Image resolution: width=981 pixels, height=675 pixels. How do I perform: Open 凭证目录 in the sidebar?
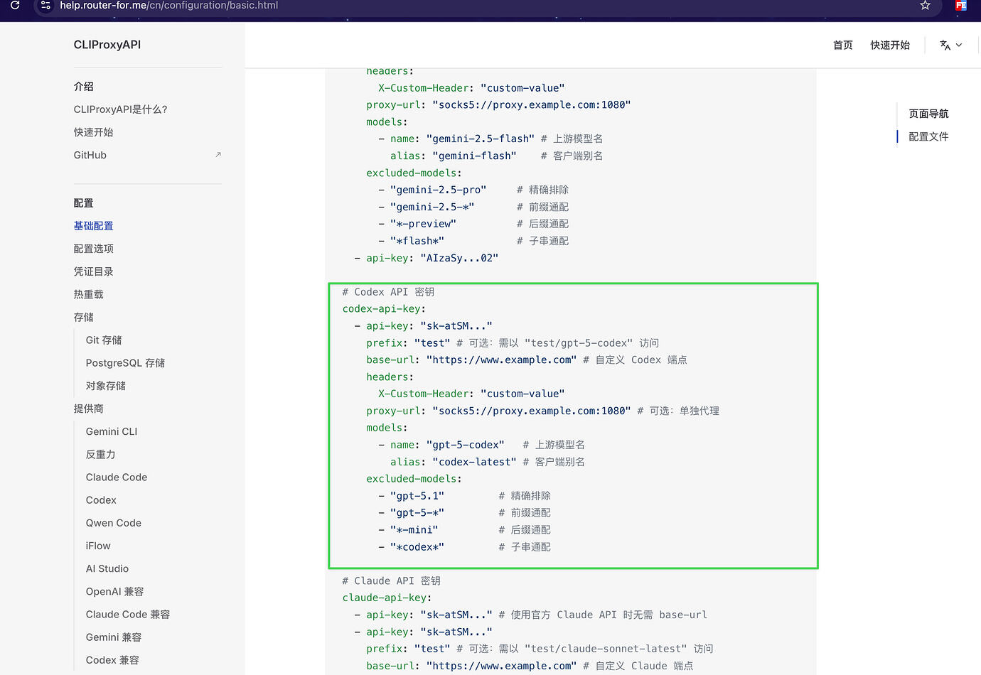tap(94, 271)
